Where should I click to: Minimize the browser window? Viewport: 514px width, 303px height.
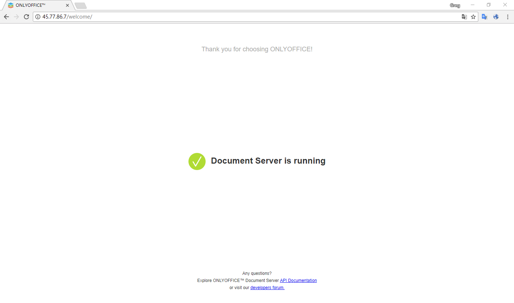473,5
